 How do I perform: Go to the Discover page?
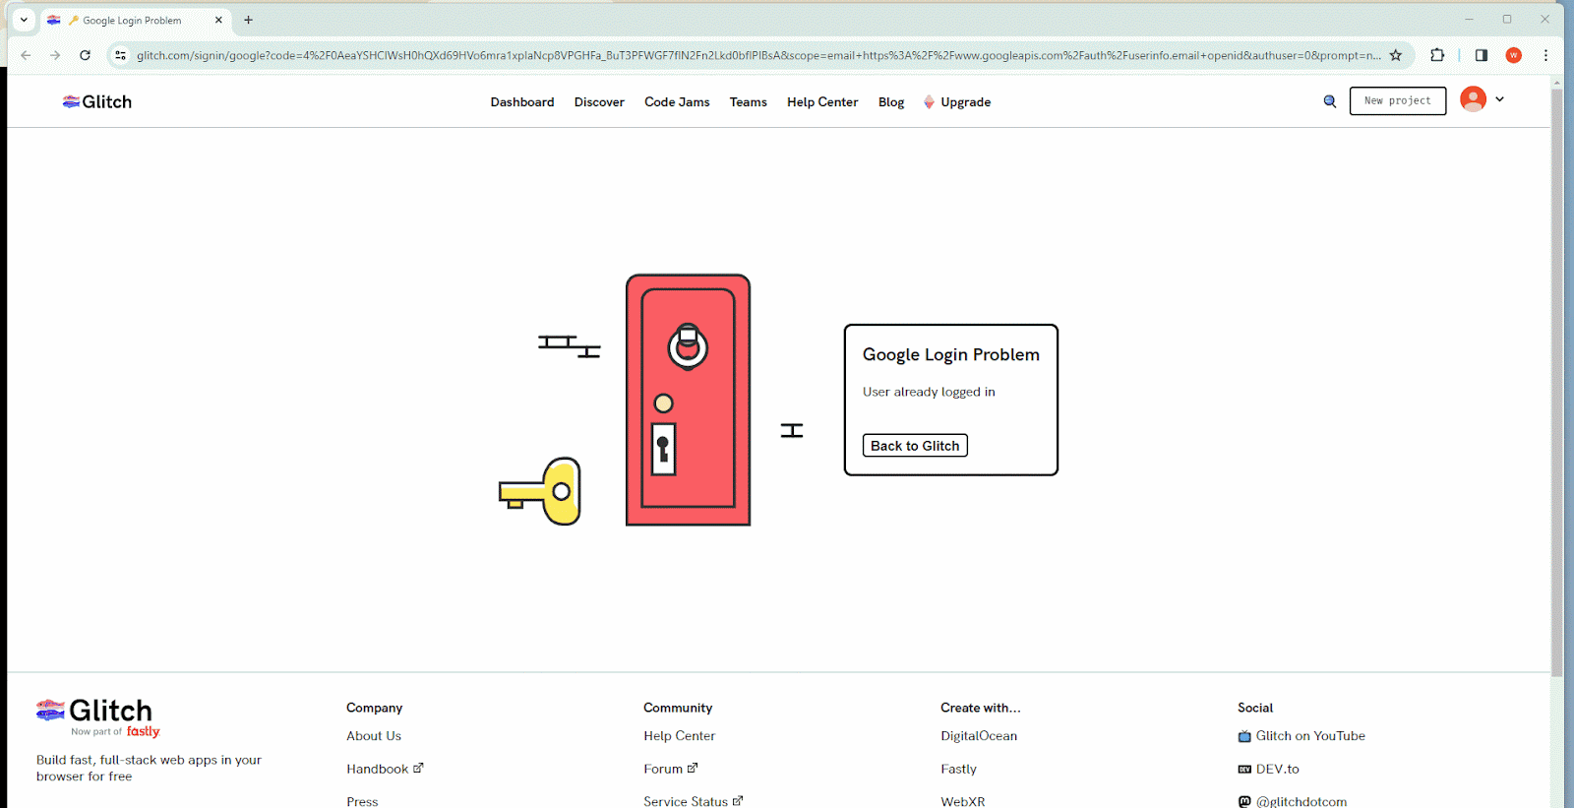pos(599,102)
